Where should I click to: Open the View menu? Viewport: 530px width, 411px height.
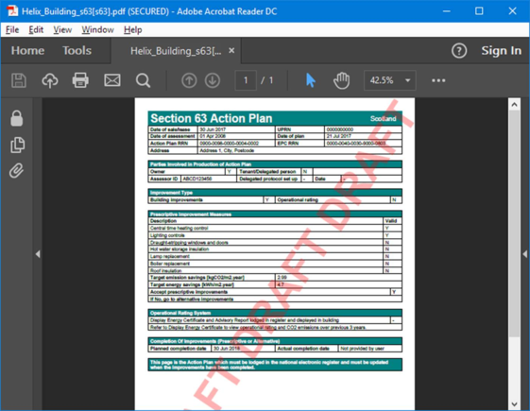[62, 29]
